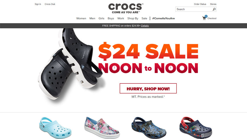
Task: Open the Boys menu
Action: (111, 19)
